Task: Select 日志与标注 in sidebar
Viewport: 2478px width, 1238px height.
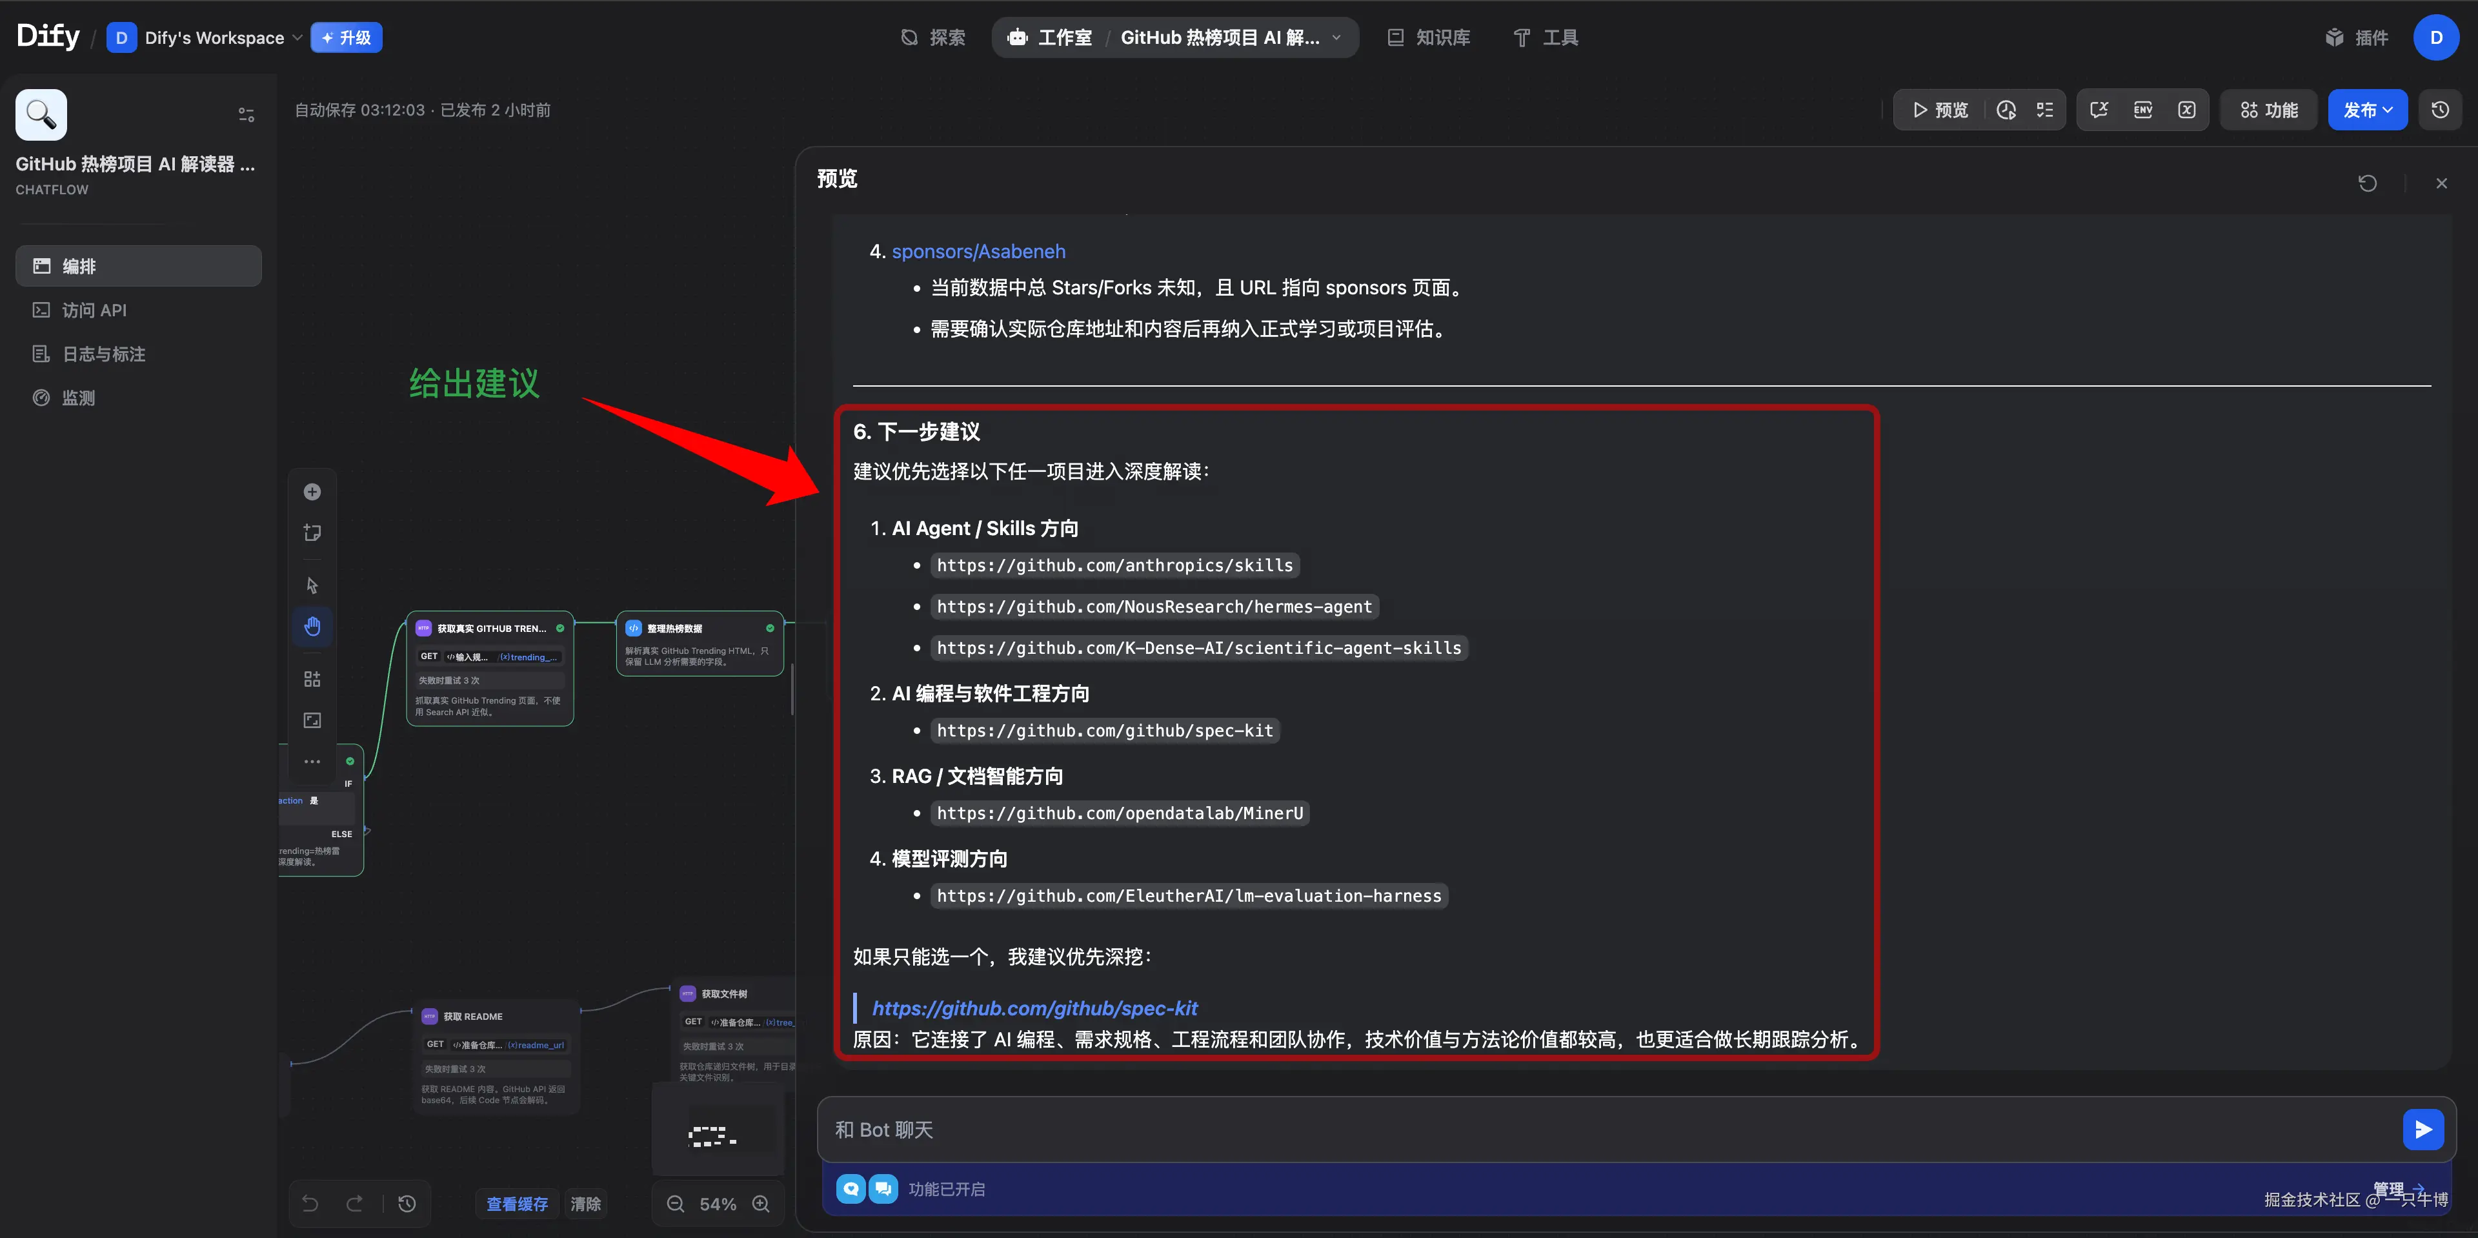Action: pos(139,354)
